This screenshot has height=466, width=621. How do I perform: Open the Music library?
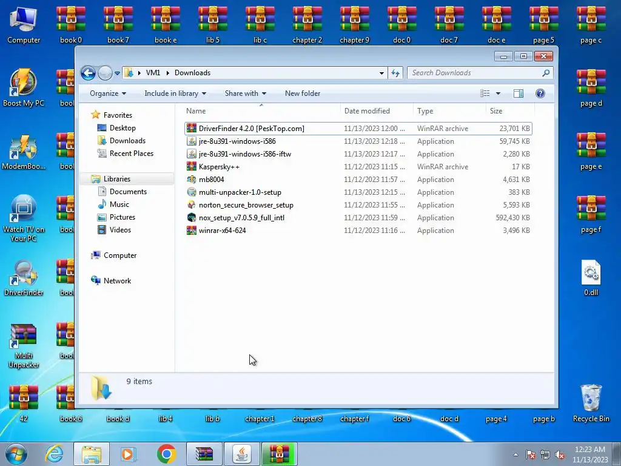(119, 204)
